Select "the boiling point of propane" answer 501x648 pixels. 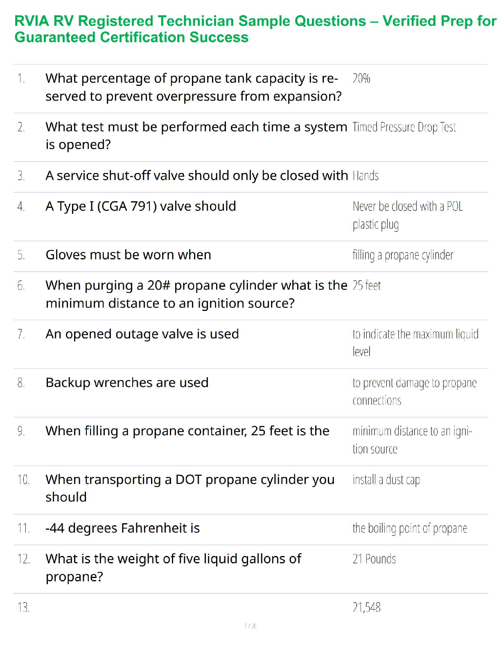pyautogui.click(x=410, y=529)
